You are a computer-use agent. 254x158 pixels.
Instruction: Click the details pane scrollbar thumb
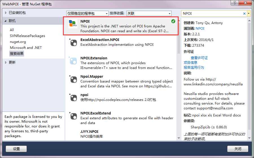(249, 76)
